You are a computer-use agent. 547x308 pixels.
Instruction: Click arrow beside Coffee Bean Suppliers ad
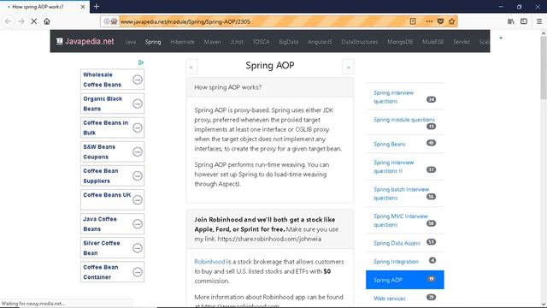(138, 176)
